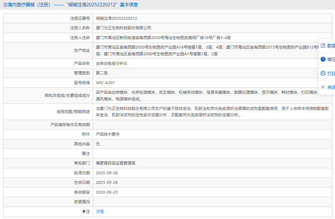This screenshot has height=219, width=335.
Task: Click the expiry date 2030-09-25
Action: click(x=107, y=192)
